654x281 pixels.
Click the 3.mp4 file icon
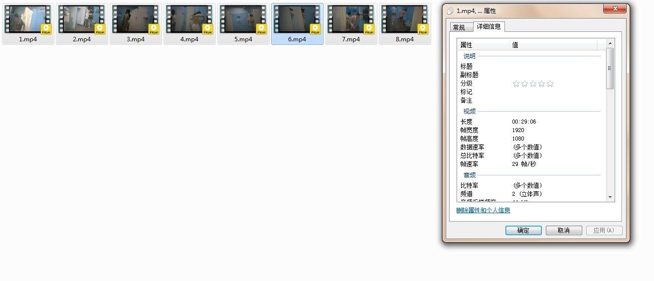point(136,20)
